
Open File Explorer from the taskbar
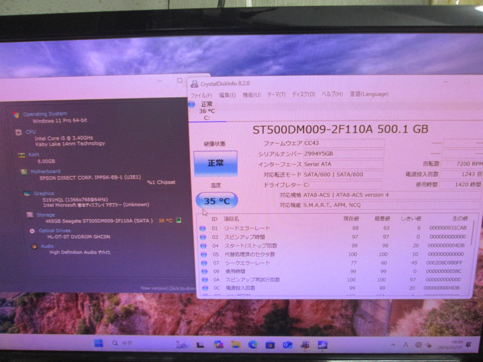coord(235,344)
